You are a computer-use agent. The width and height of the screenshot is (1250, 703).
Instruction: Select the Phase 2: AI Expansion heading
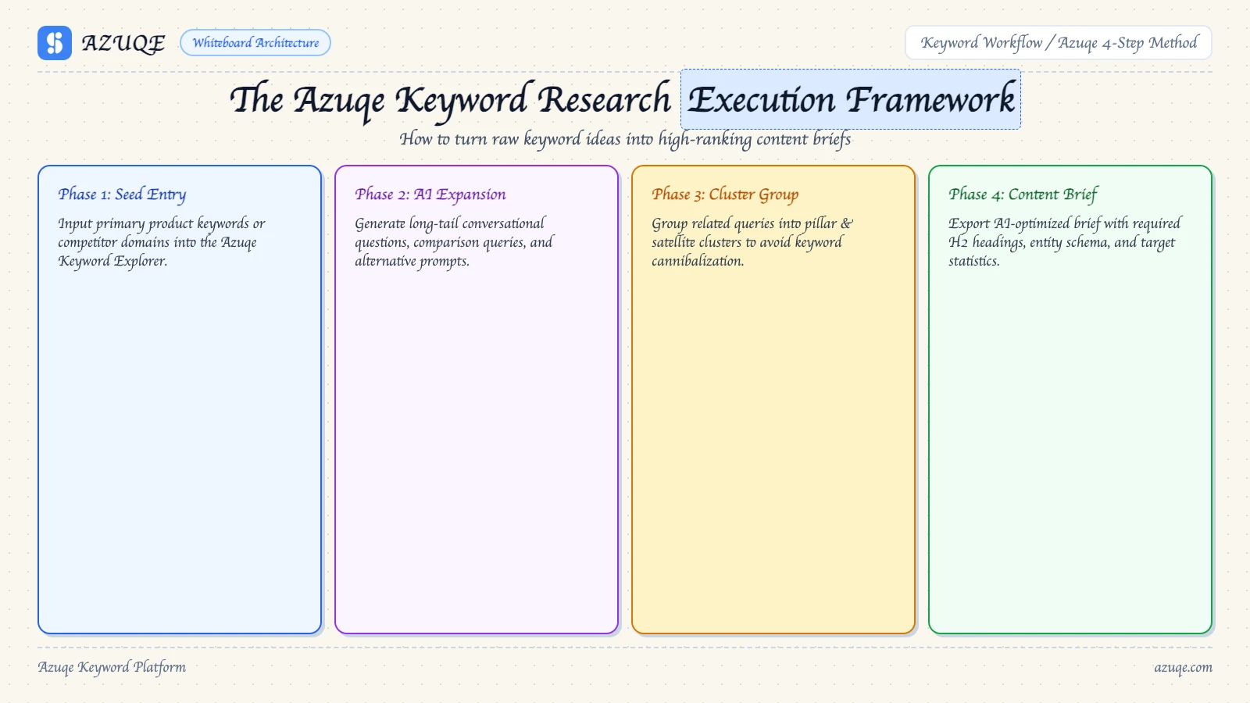click(x=430, y=194)
